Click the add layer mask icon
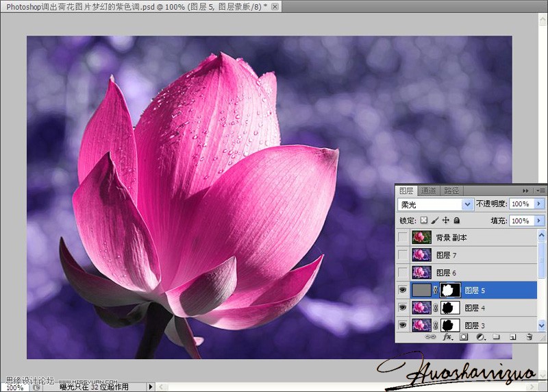Viewport: 548px width, 392px height. pos(464,336)
